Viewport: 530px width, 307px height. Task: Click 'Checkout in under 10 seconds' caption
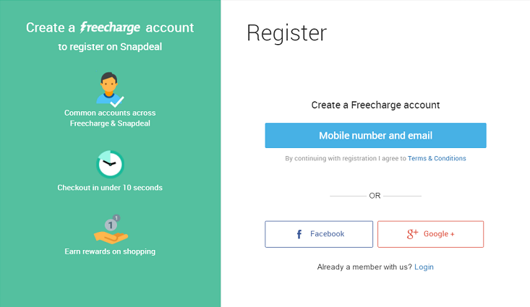[110, 187]
